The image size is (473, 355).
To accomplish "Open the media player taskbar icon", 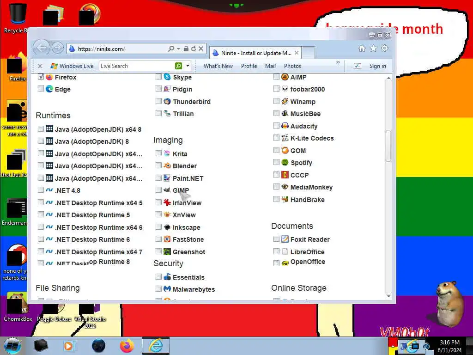I will tap(68, 346).
